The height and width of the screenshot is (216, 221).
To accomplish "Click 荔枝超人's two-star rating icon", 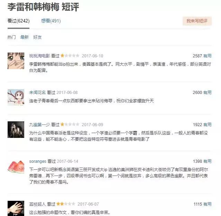I will (66, 204).
